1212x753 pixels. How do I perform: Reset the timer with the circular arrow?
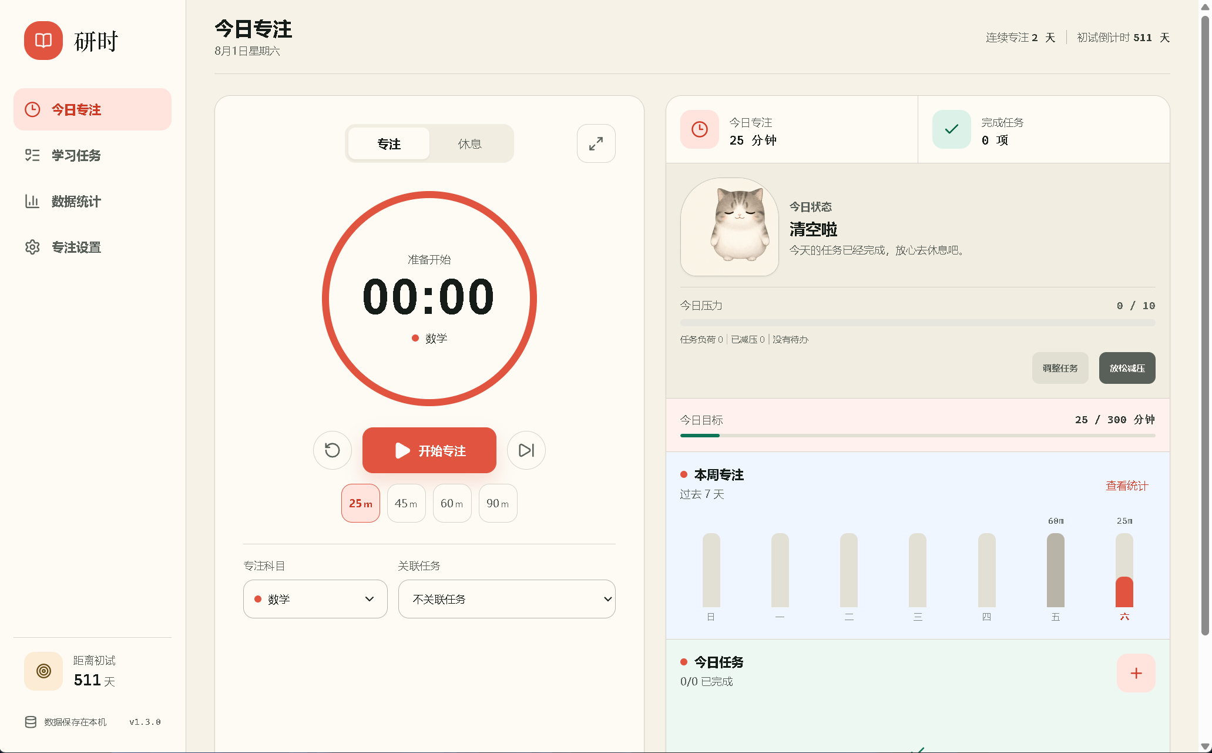pos(333,450)
